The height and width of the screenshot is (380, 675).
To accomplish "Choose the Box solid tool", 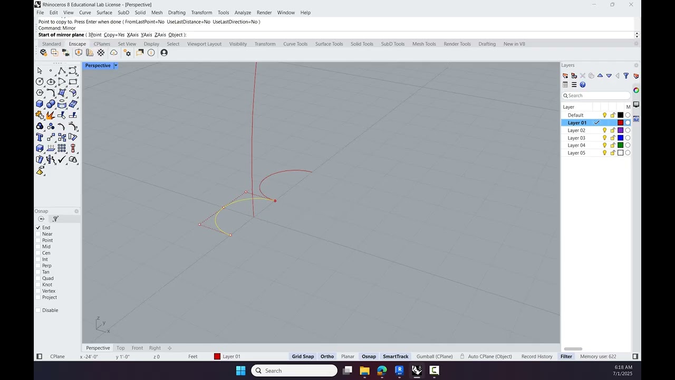I will tap(40, 104).
